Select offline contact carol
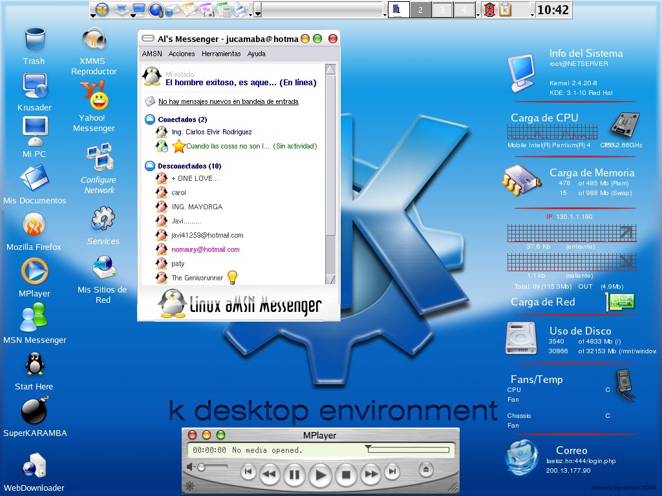This screenshot has height=496, width=662. [178, 192]
